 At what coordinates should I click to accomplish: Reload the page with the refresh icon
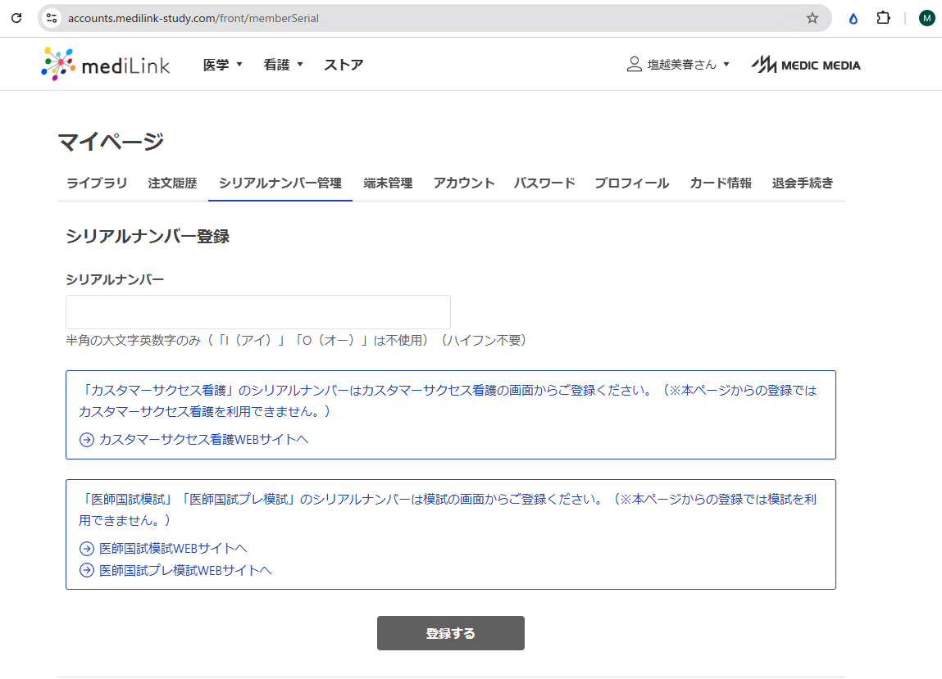(16, 17)
